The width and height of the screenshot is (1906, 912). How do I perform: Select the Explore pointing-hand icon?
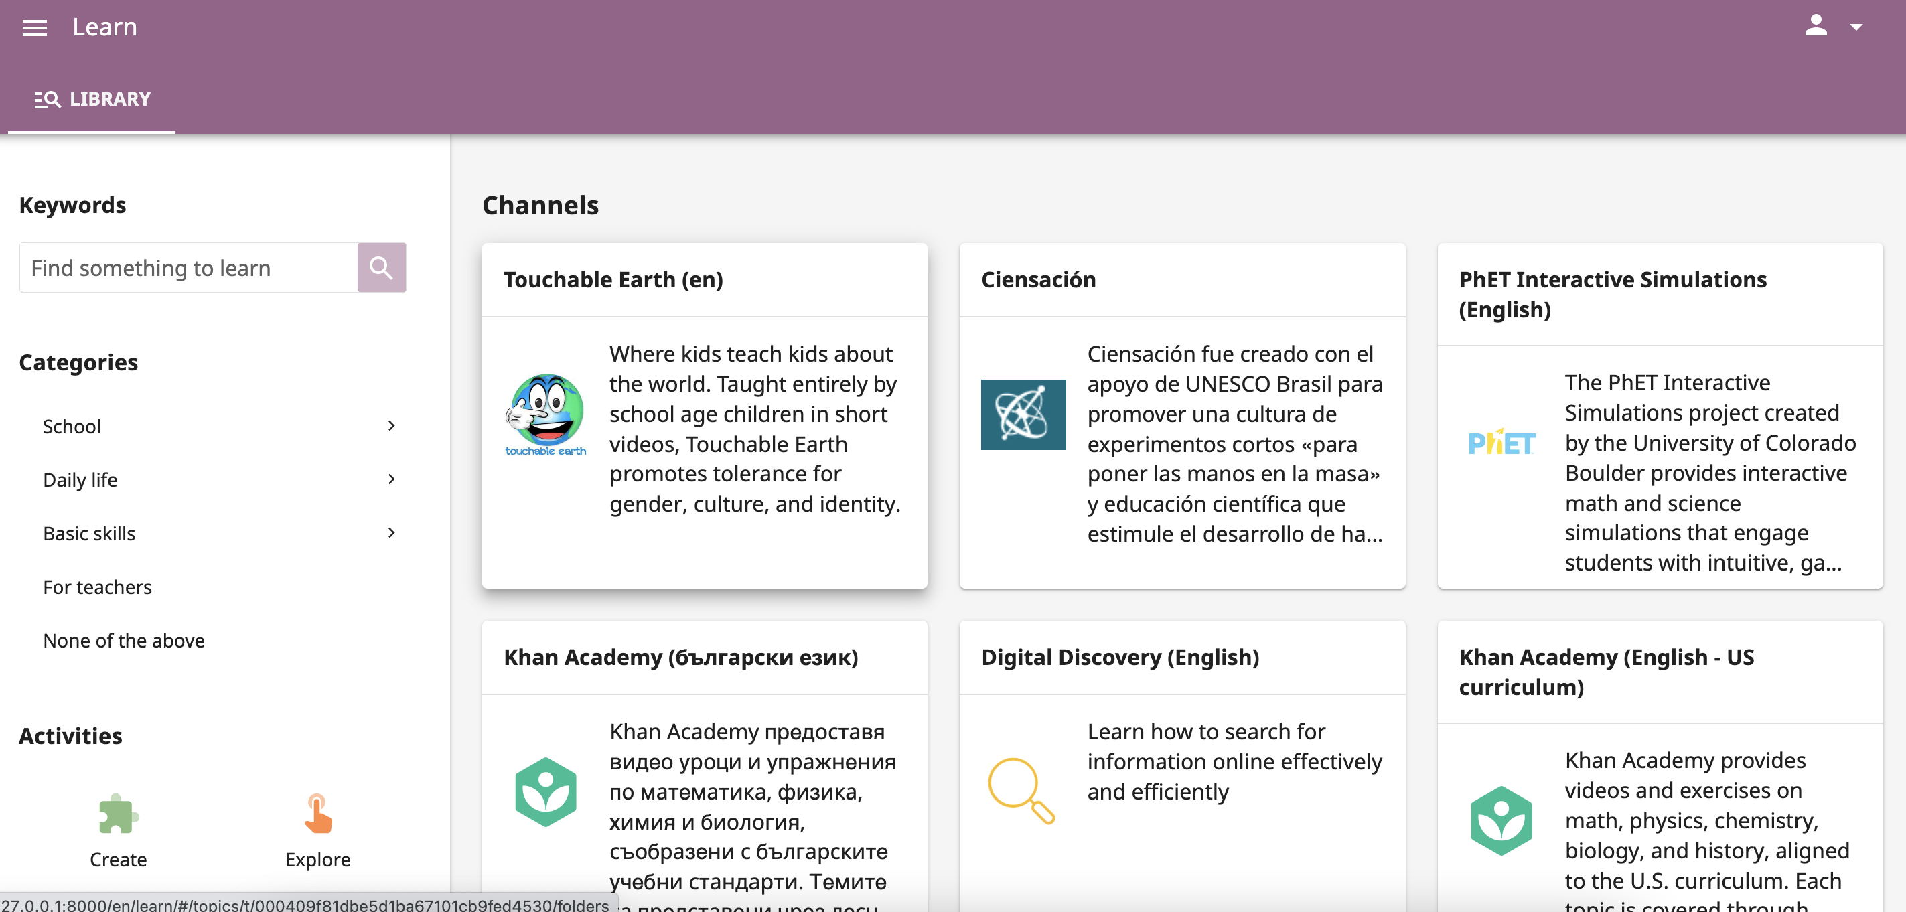(x=317, y=816)
